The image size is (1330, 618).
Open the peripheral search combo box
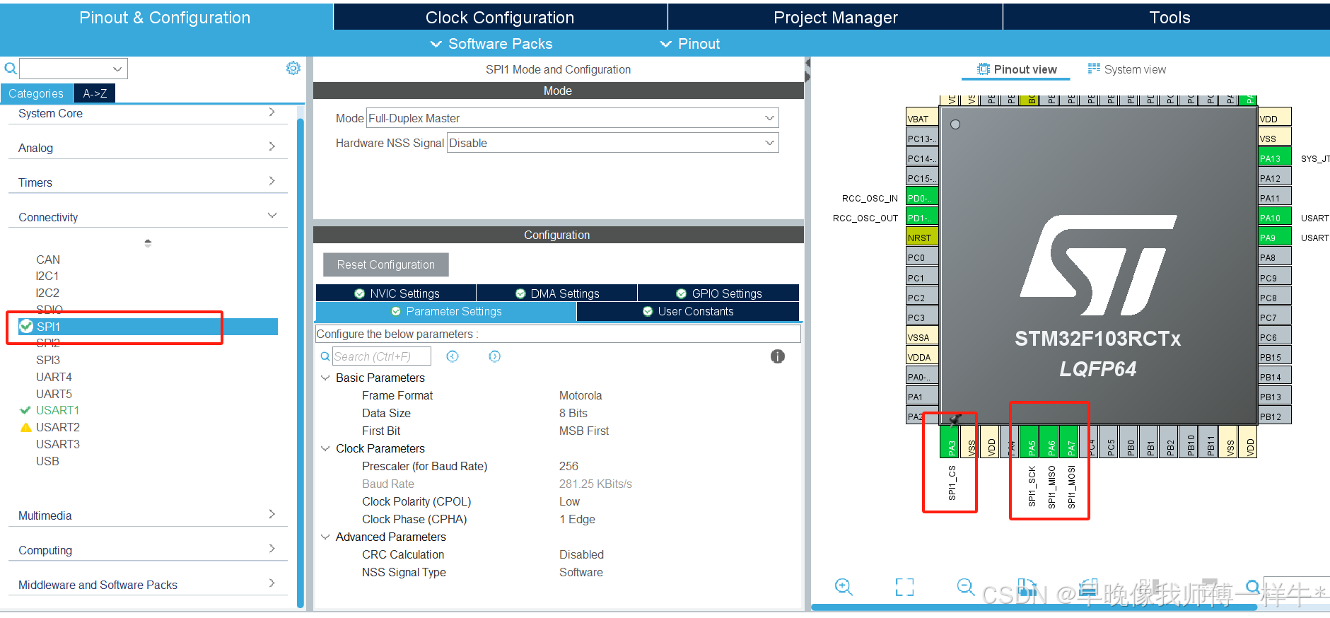tap(74, 69)
